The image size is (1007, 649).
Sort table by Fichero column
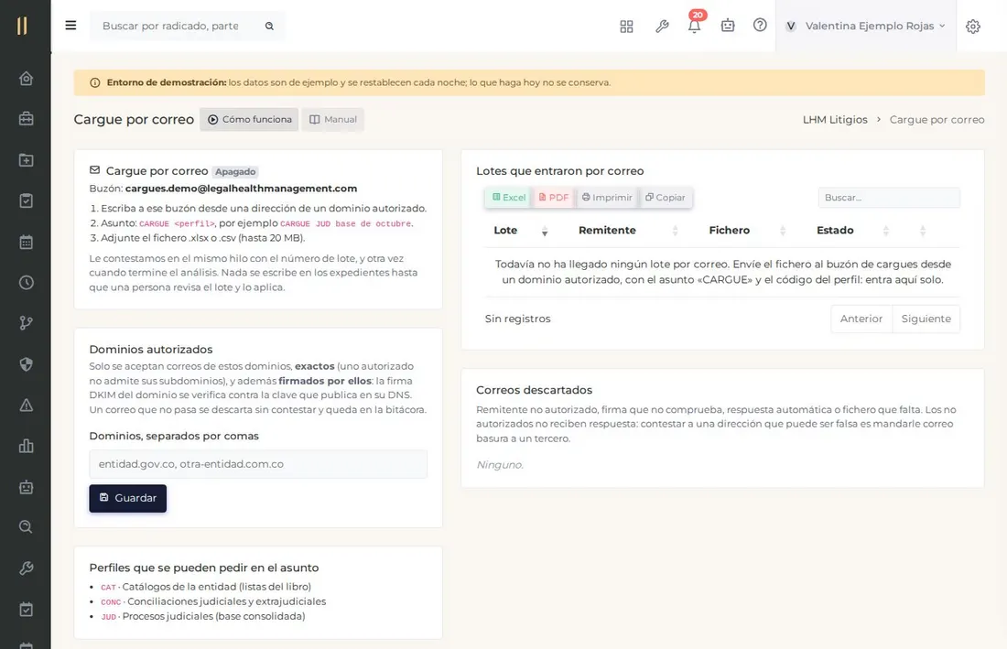click(747, 231)
